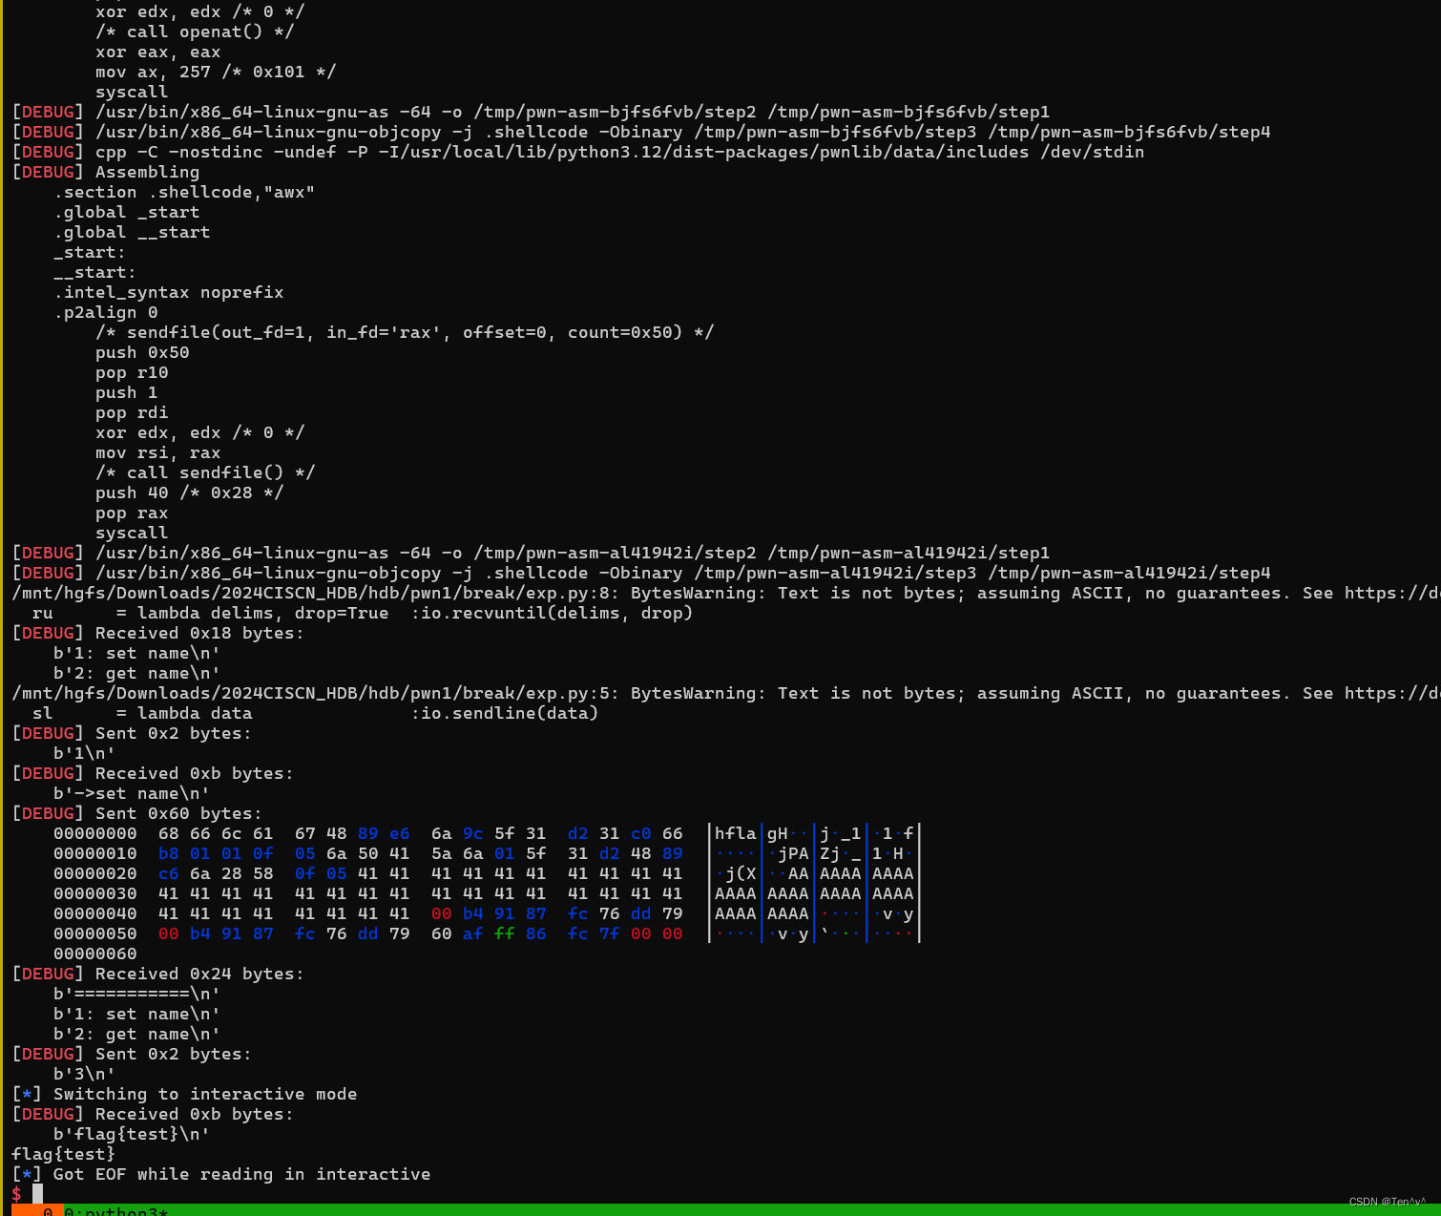Click the 'sl = lambda data' line
1441x1216 pixels.
(315, 713)
